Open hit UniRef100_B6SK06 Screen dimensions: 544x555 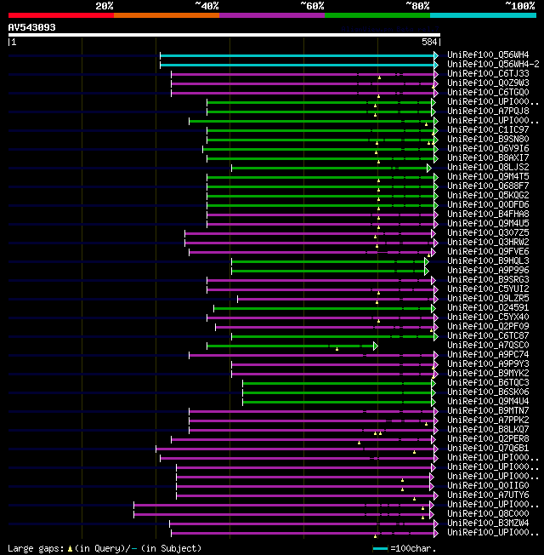[488, 392]
